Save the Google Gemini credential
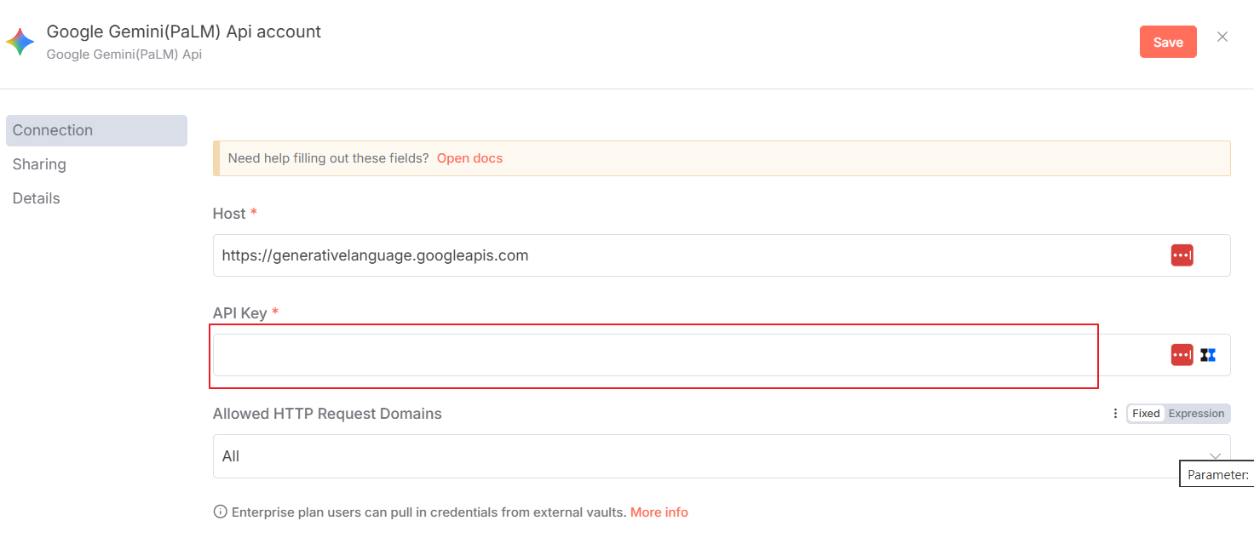Image resolution: width=1254 pixels, height=538 pixels. [x=1168, y=42]
